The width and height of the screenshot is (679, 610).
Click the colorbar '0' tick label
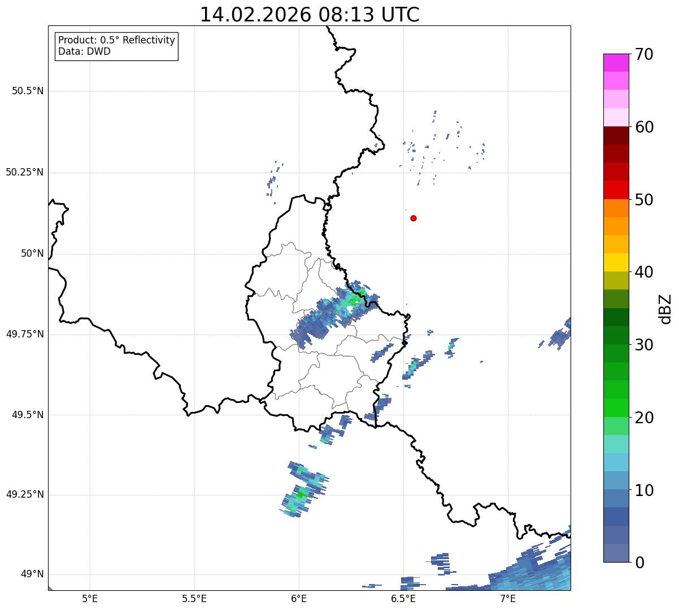point(639,563)
